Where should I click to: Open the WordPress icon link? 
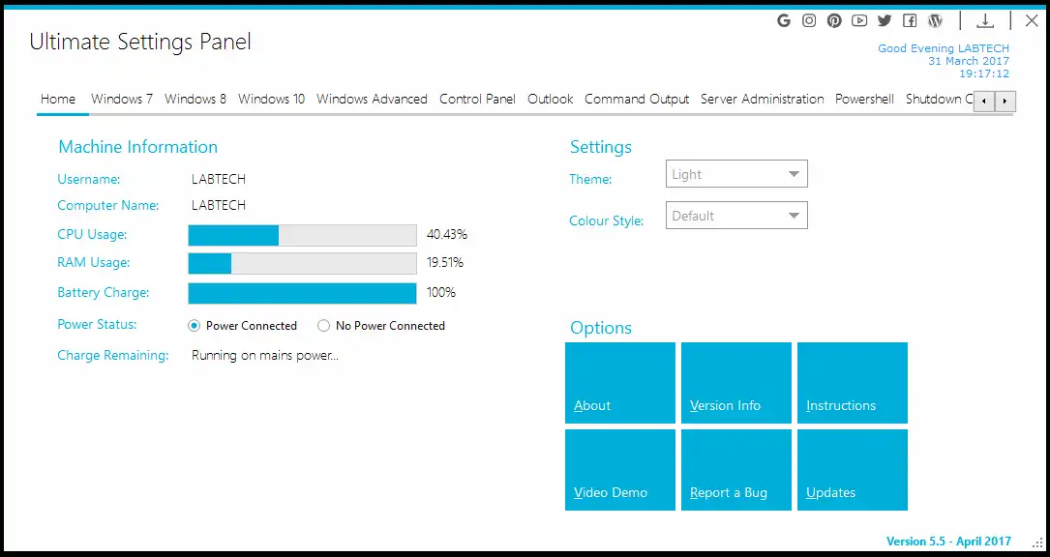click(x=935, y=20)
